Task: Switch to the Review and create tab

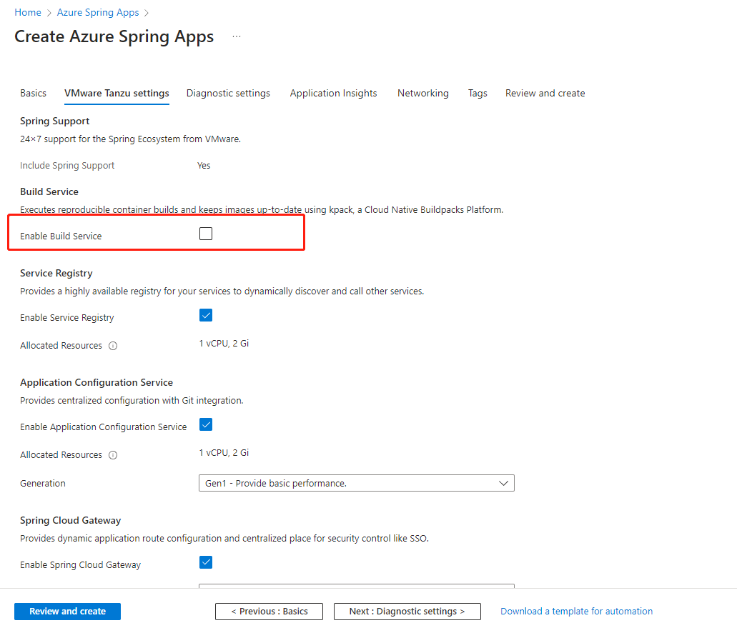Action: [x=545, y=94]
